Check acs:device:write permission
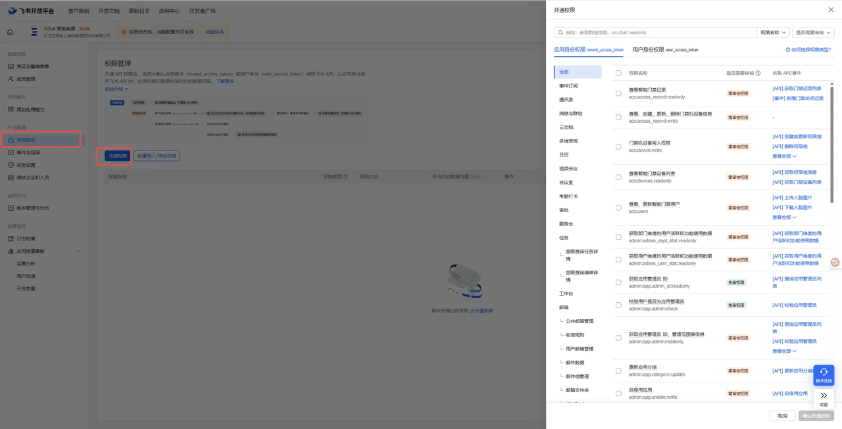Screen dimensions: 842x429 click(x=618, y=147)
